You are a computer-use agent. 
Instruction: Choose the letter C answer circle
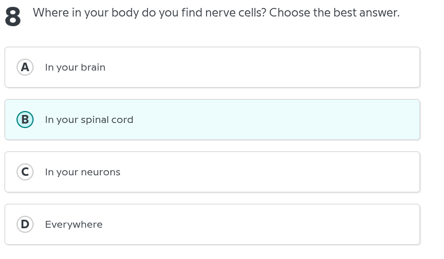24,172
